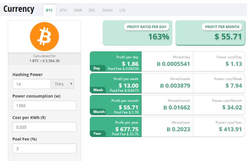
Task: Click the Year label badge
Action: coord(97,134)
